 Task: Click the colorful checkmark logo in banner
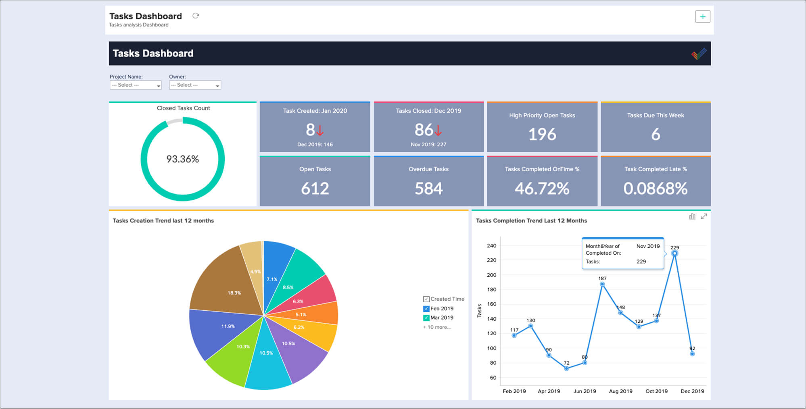tap(699, 54)
